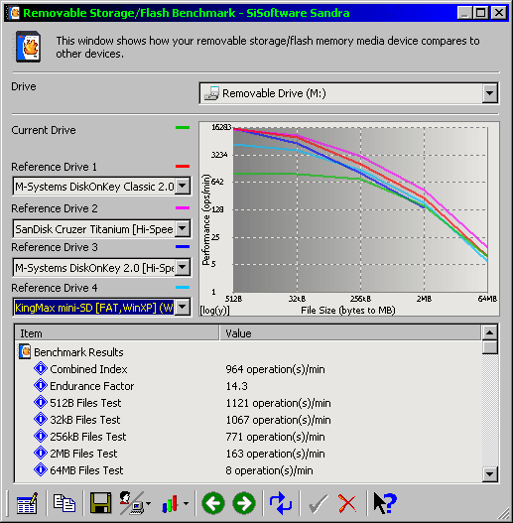The image size is (513, 523).
Task: Click info icon beside 64MB Files Test
Action: (x=41, y=470)
